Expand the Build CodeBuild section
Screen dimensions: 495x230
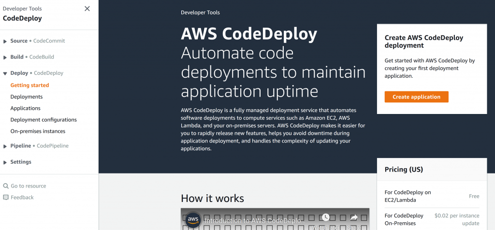pos(5,57)
